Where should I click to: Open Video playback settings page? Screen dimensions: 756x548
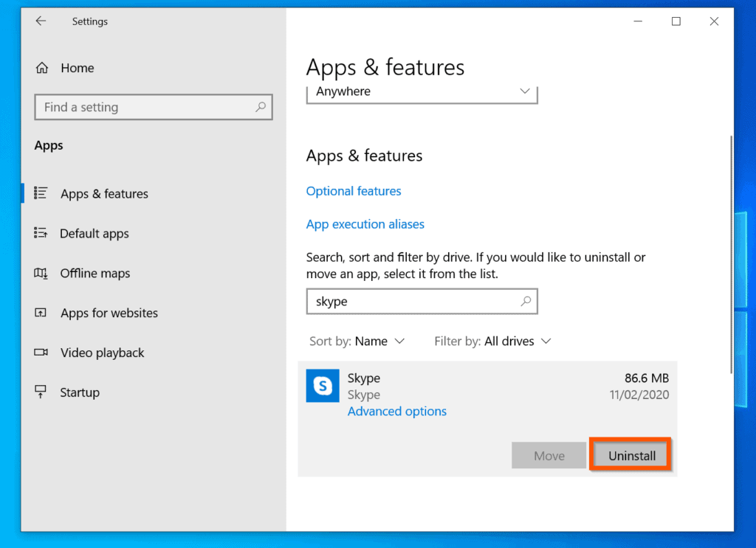tap(102, 353)
